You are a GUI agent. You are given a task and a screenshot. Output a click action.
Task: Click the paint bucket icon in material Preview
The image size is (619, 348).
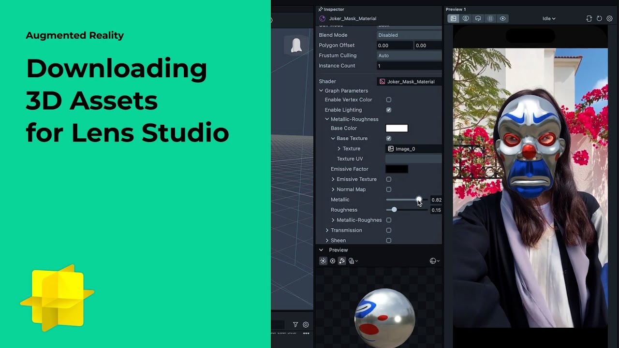point(342,261)
